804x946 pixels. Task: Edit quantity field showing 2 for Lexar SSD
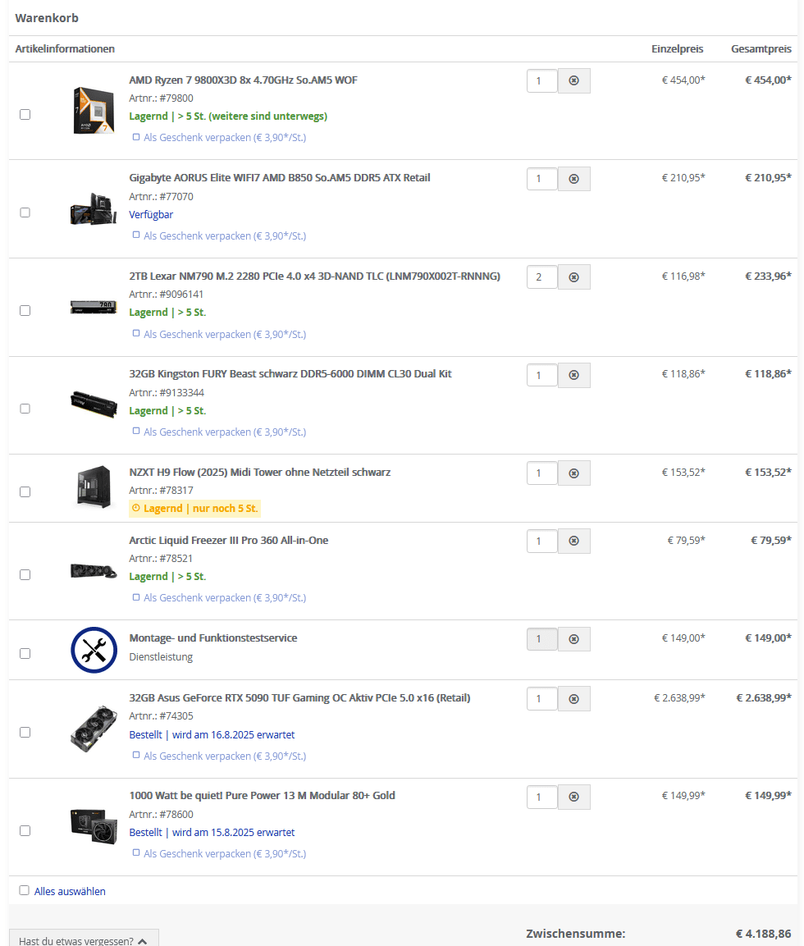(x=541, y=277)
